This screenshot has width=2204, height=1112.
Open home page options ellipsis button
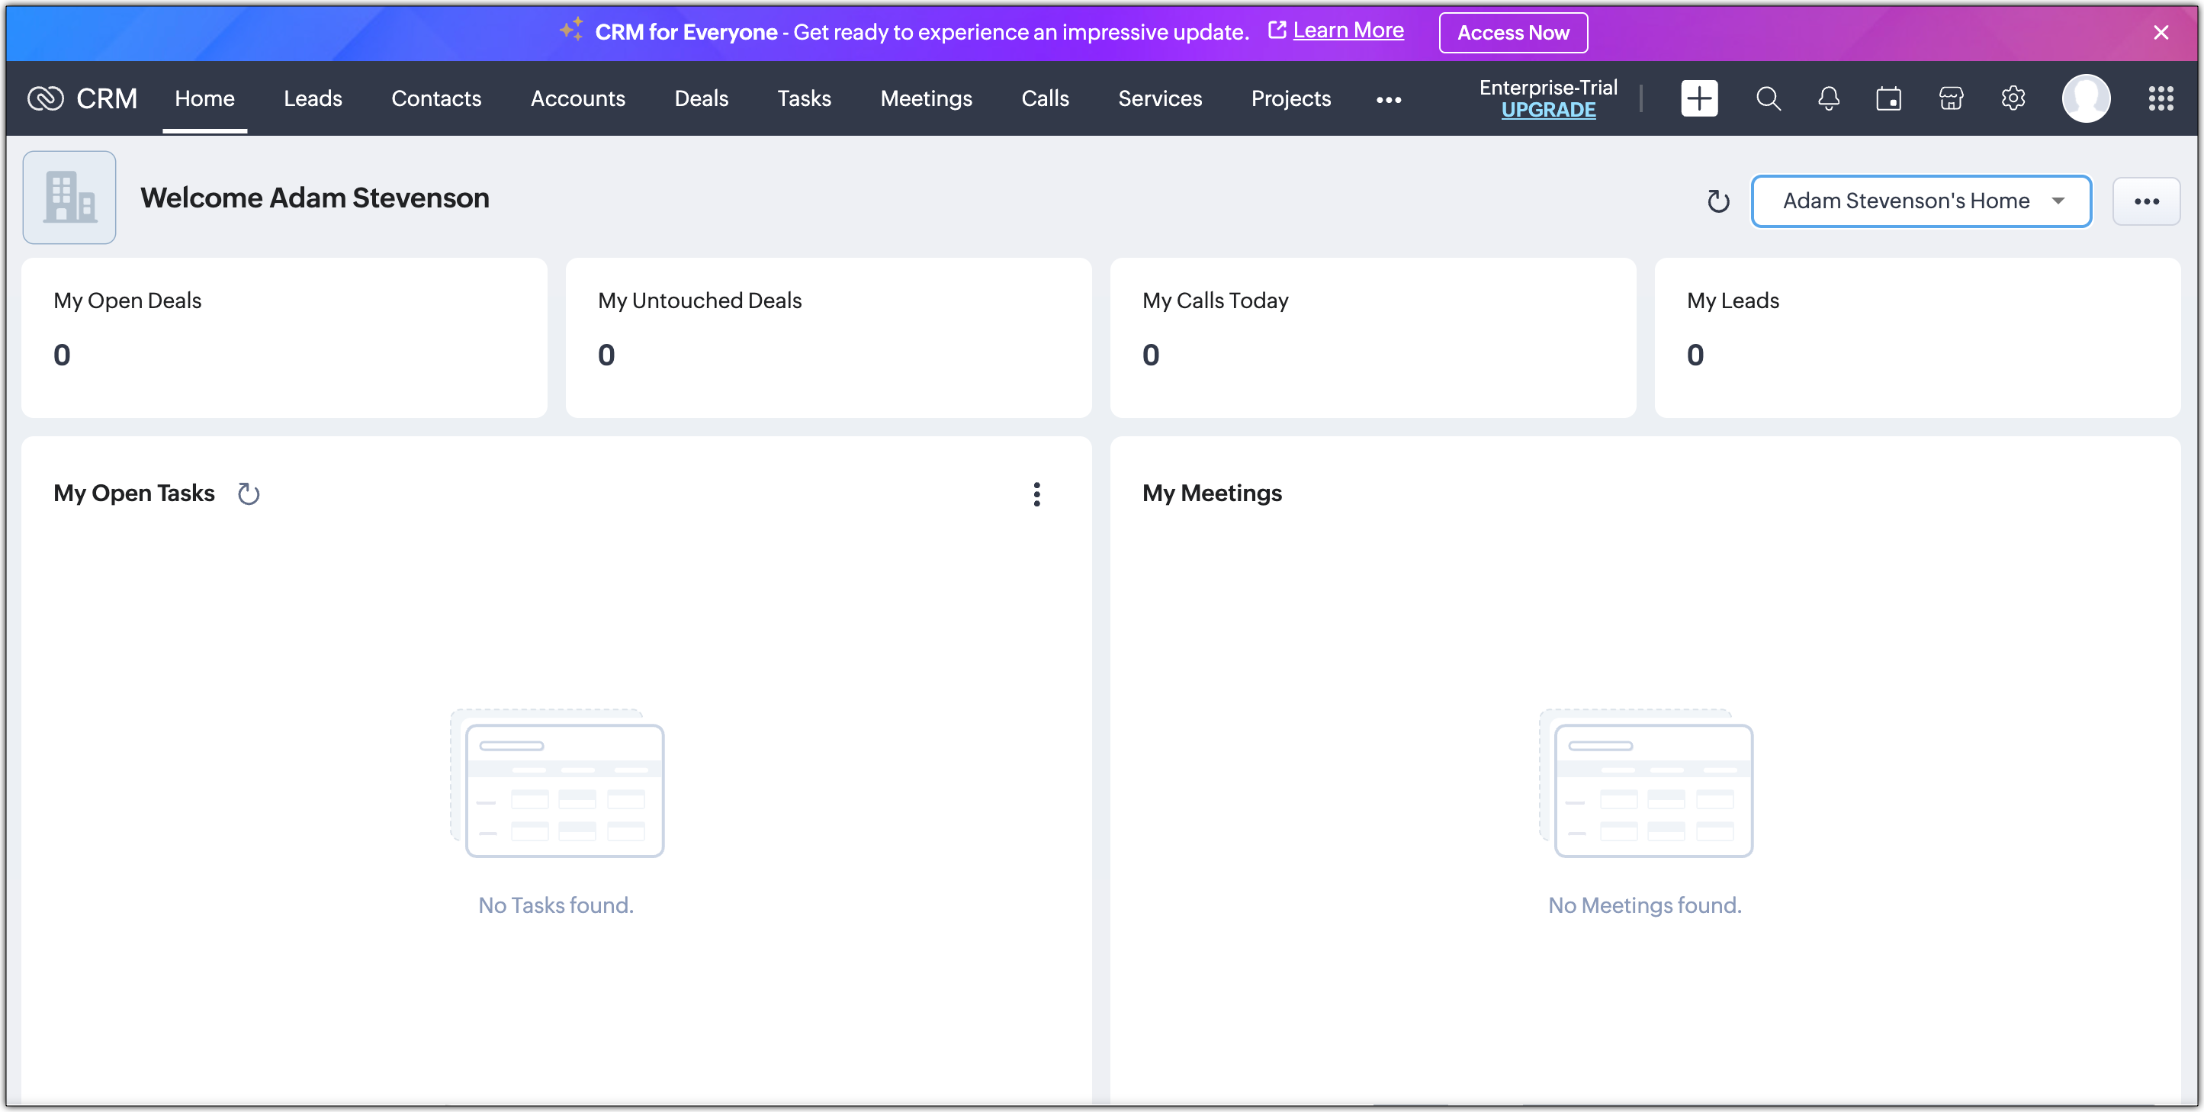[x=2146, y=201]
